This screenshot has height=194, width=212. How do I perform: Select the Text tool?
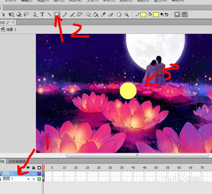point(42,14)
